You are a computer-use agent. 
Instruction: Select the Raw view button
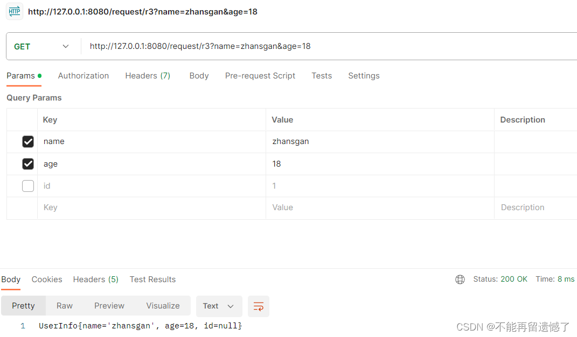65,306
